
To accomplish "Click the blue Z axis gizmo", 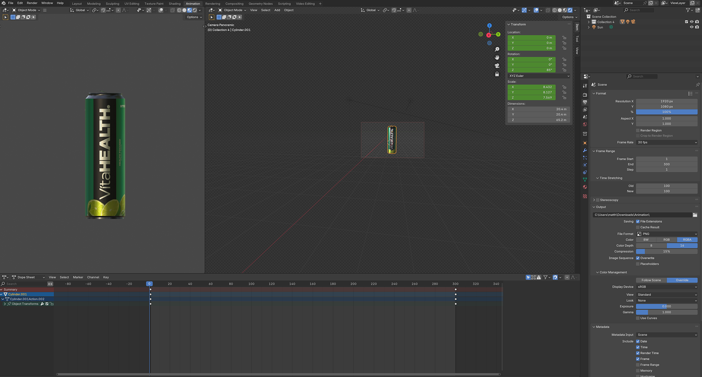I will tap(490, 26).
